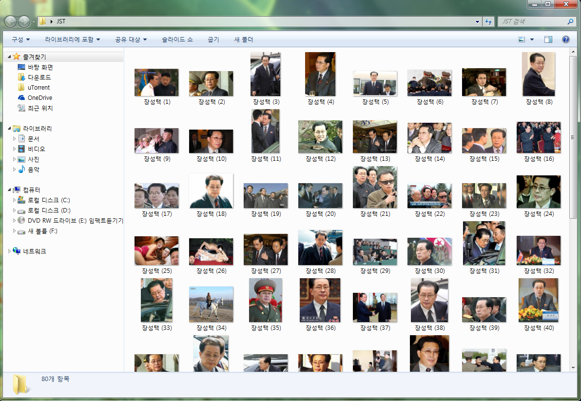Change view with the view mode icon
This screenshot has height=401, width=581.
522,39
